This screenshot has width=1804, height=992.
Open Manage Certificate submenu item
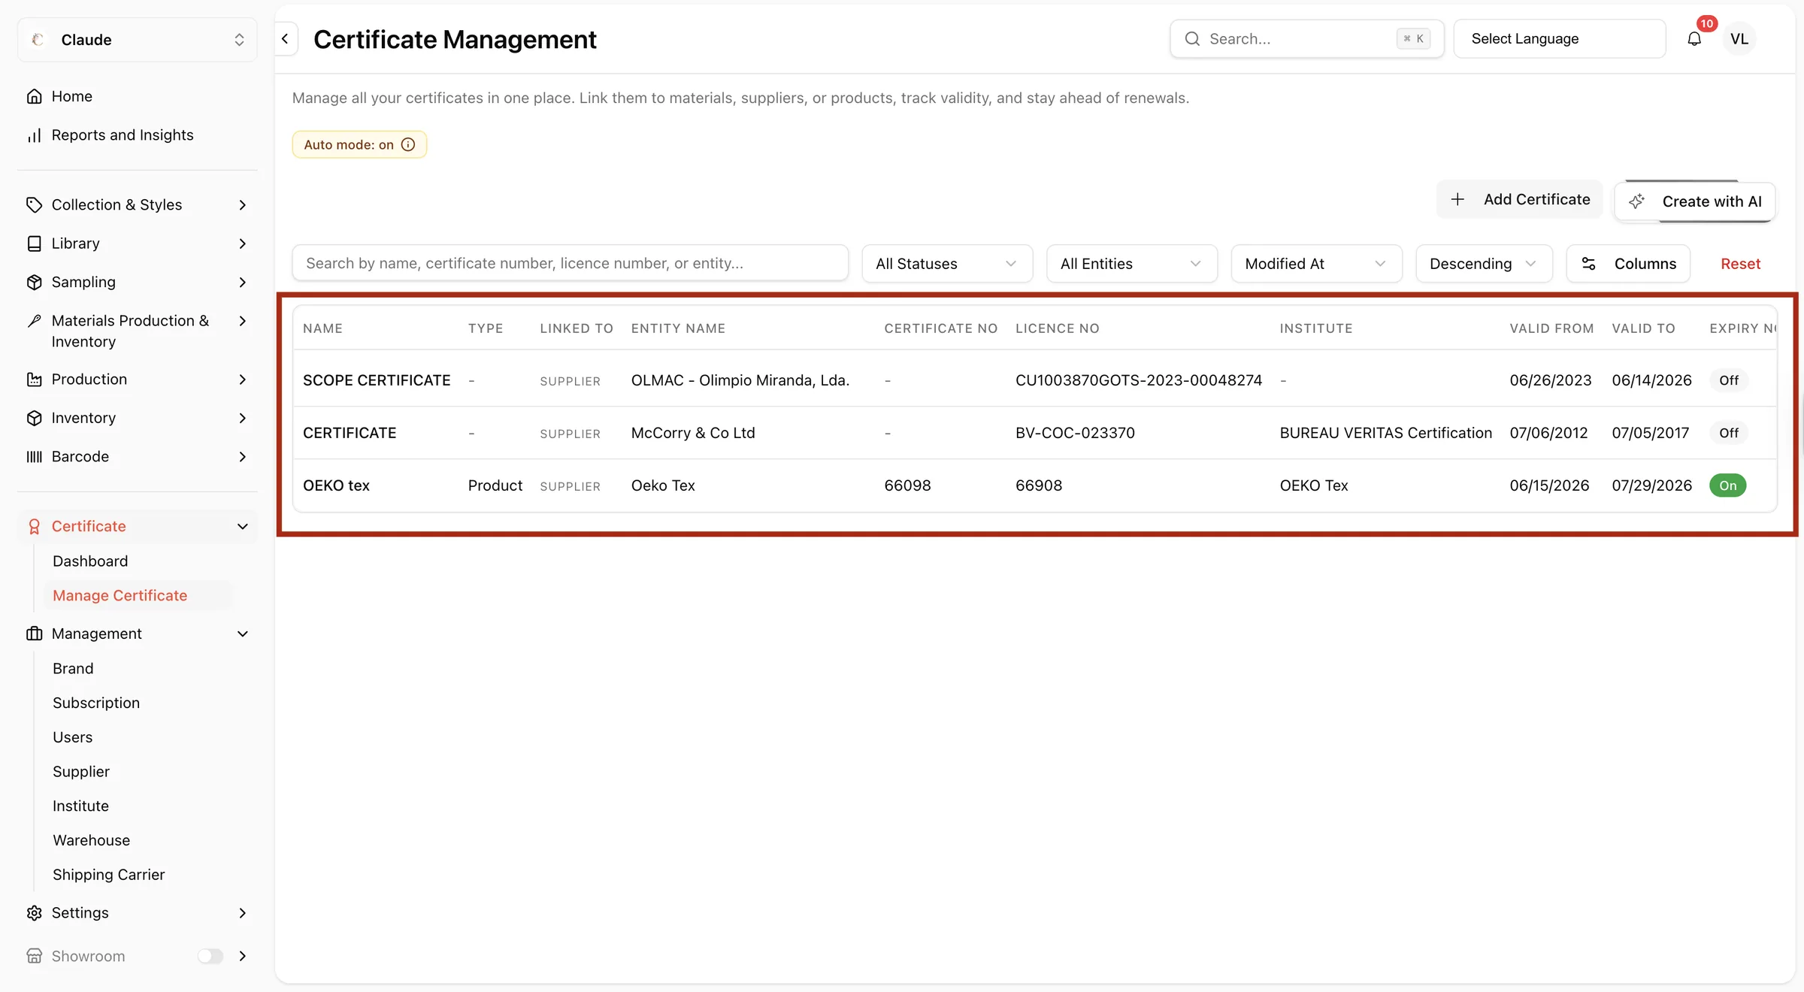click(120, 596)
